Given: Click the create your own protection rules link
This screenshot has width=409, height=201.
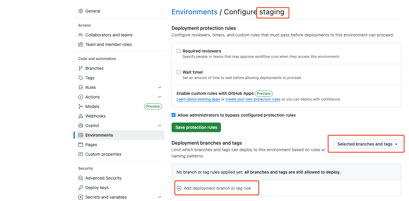Looking at the screenshot, I should [x=253, y=99].
